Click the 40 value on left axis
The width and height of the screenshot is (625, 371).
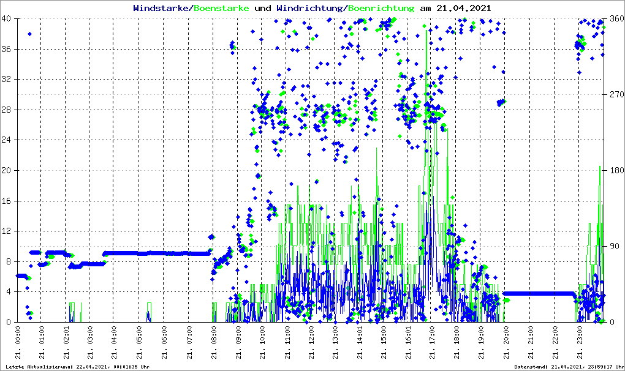click(7, 18)
